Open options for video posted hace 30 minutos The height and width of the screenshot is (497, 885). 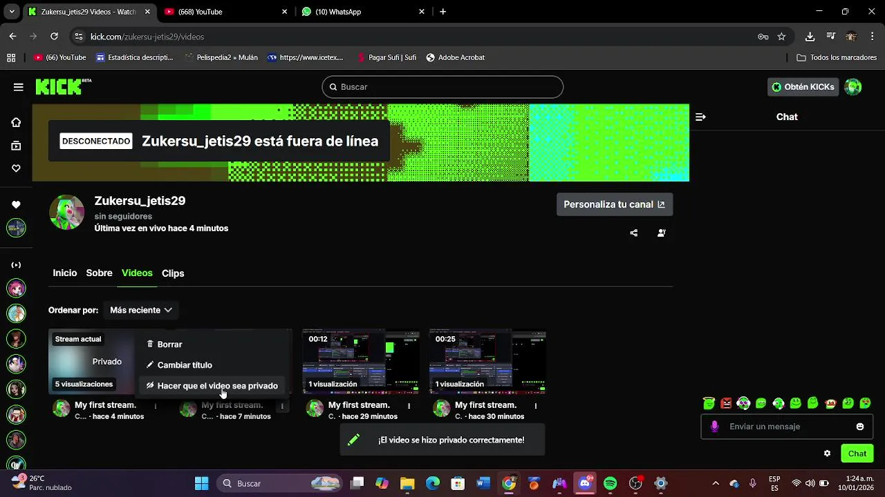pyautogui.click(x=536, y=406)
